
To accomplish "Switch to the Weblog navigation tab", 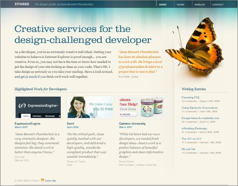I will [x=200, y=5].
